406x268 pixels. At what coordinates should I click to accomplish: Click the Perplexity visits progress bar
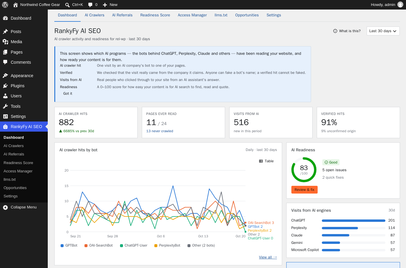353,228
